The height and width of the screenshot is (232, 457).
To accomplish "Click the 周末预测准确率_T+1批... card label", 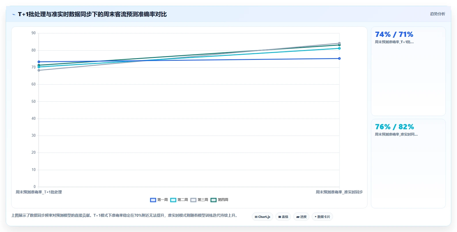I will 394,42.
